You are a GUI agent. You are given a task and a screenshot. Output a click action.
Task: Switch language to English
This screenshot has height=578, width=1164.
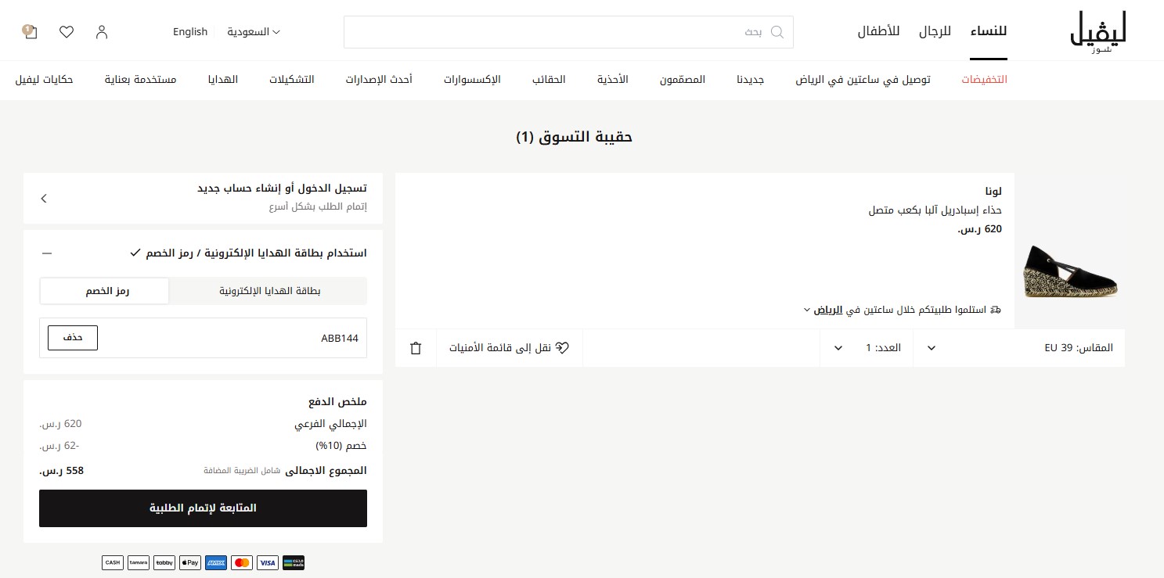(x=190, y=32)
